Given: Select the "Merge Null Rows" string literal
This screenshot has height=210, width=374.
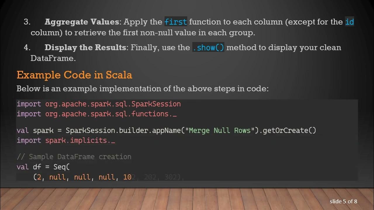Looking at the screenshot, I should [220, 130].
